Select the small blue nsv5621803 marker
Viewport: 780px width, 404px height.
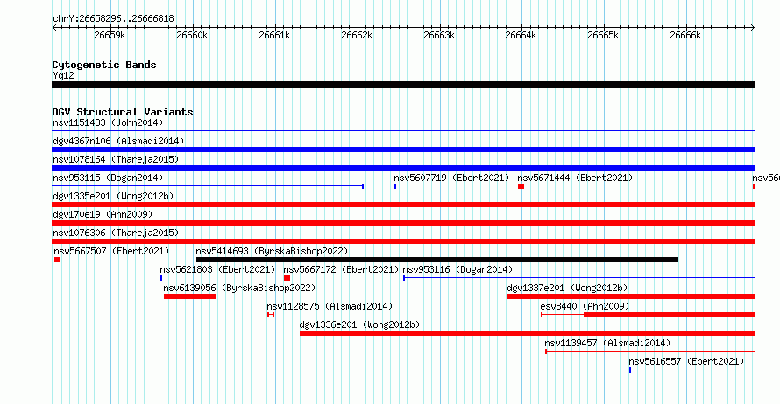click(x=161, y=278)
